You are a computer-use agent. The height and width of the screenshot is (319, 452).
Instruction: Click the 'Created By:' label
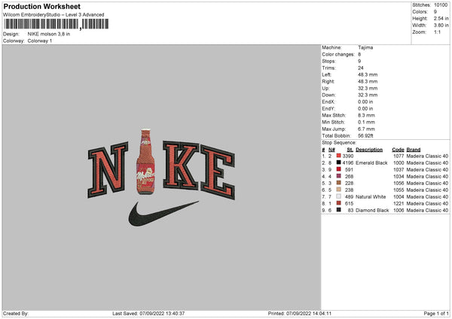(16, 314)
